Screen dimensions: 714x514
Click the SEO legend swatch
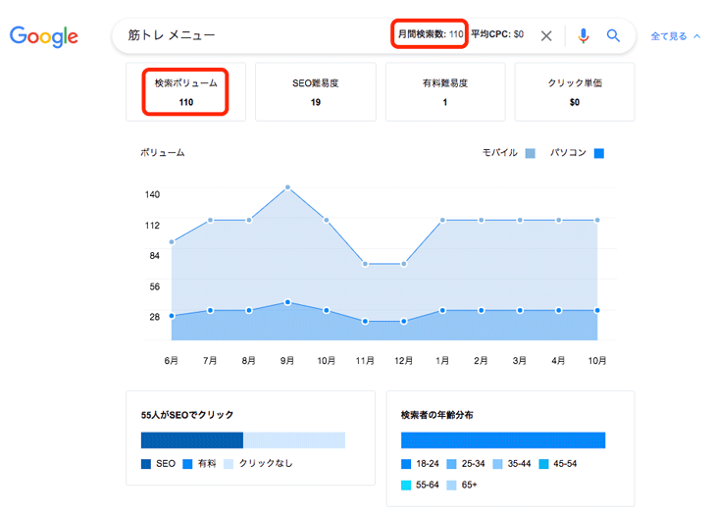coord(146,464)
